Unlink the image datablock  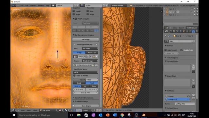pos(97,57)
